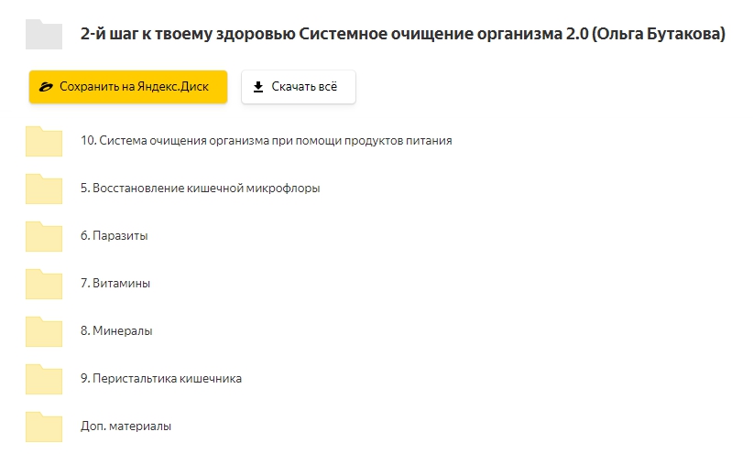Click the folder icon for '5. Восстановление кишечной микрофлоры'
The image size is (753, 464).
44,189
